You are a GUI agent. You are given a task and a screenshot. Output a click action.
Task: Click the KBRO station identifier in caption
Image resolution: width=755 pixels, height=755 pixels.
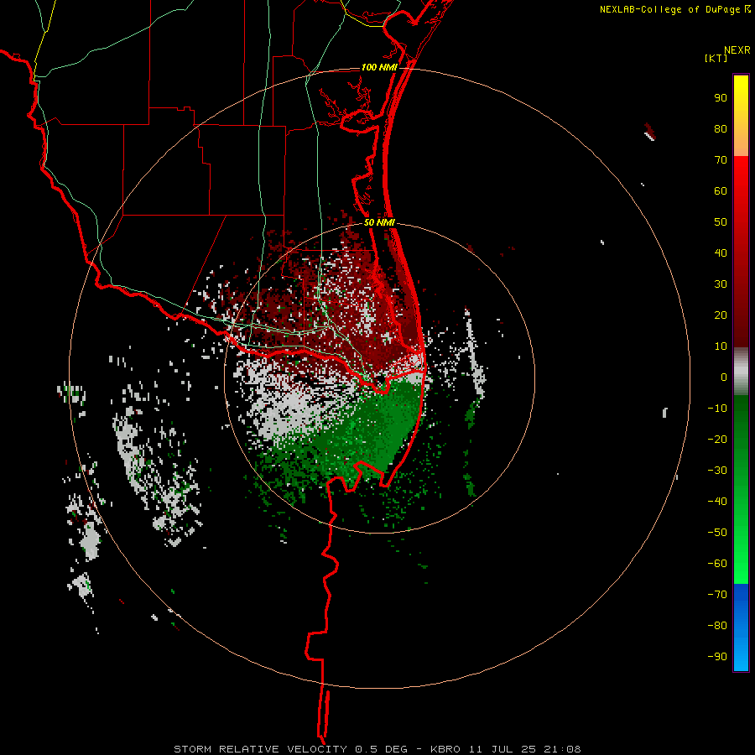coord(445,749)
